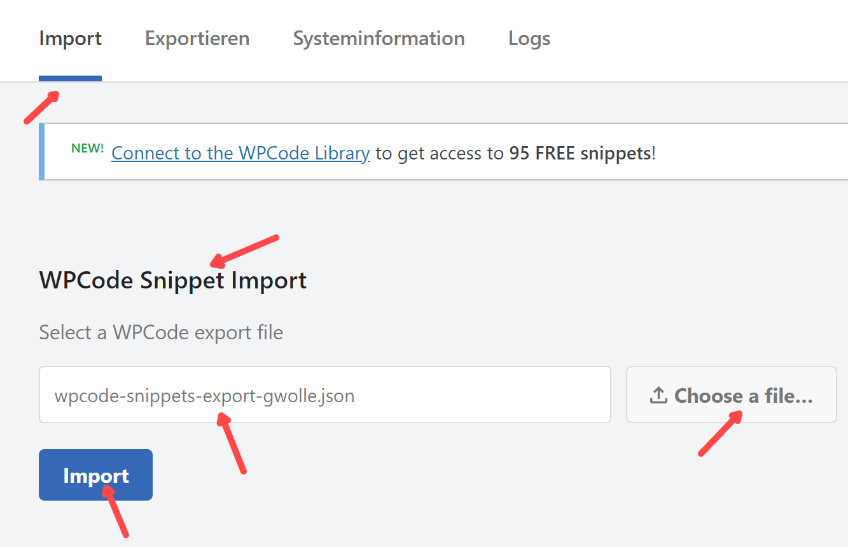The width and height of the screenshot is (848, 547).
Task: View the Logs tab
Action: 529,39
